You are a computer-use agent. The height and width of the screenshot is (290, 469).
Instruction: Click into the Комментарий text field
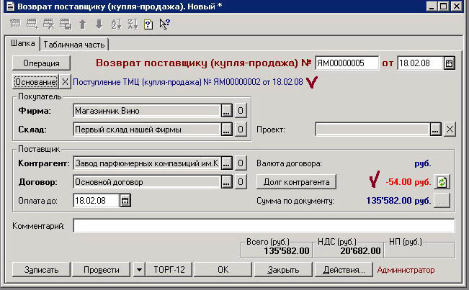click(x=263, y=227)
